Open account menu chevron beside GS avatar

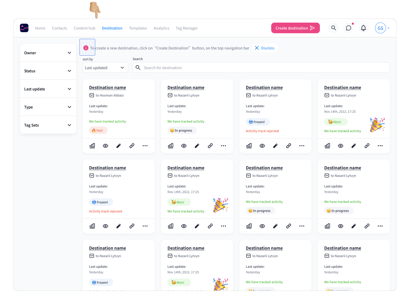click(388, 28)
